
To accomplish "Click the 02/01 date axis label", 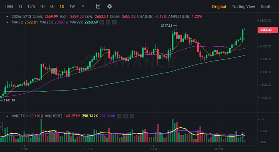I will click(219, 149).
